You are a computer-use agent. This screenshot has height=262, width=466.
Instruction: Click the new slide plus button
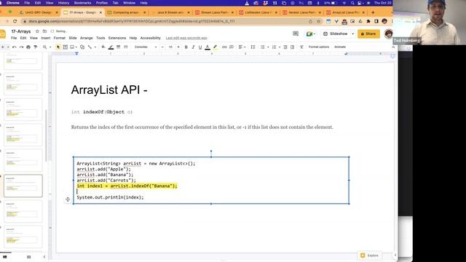[x=3, y=47]
